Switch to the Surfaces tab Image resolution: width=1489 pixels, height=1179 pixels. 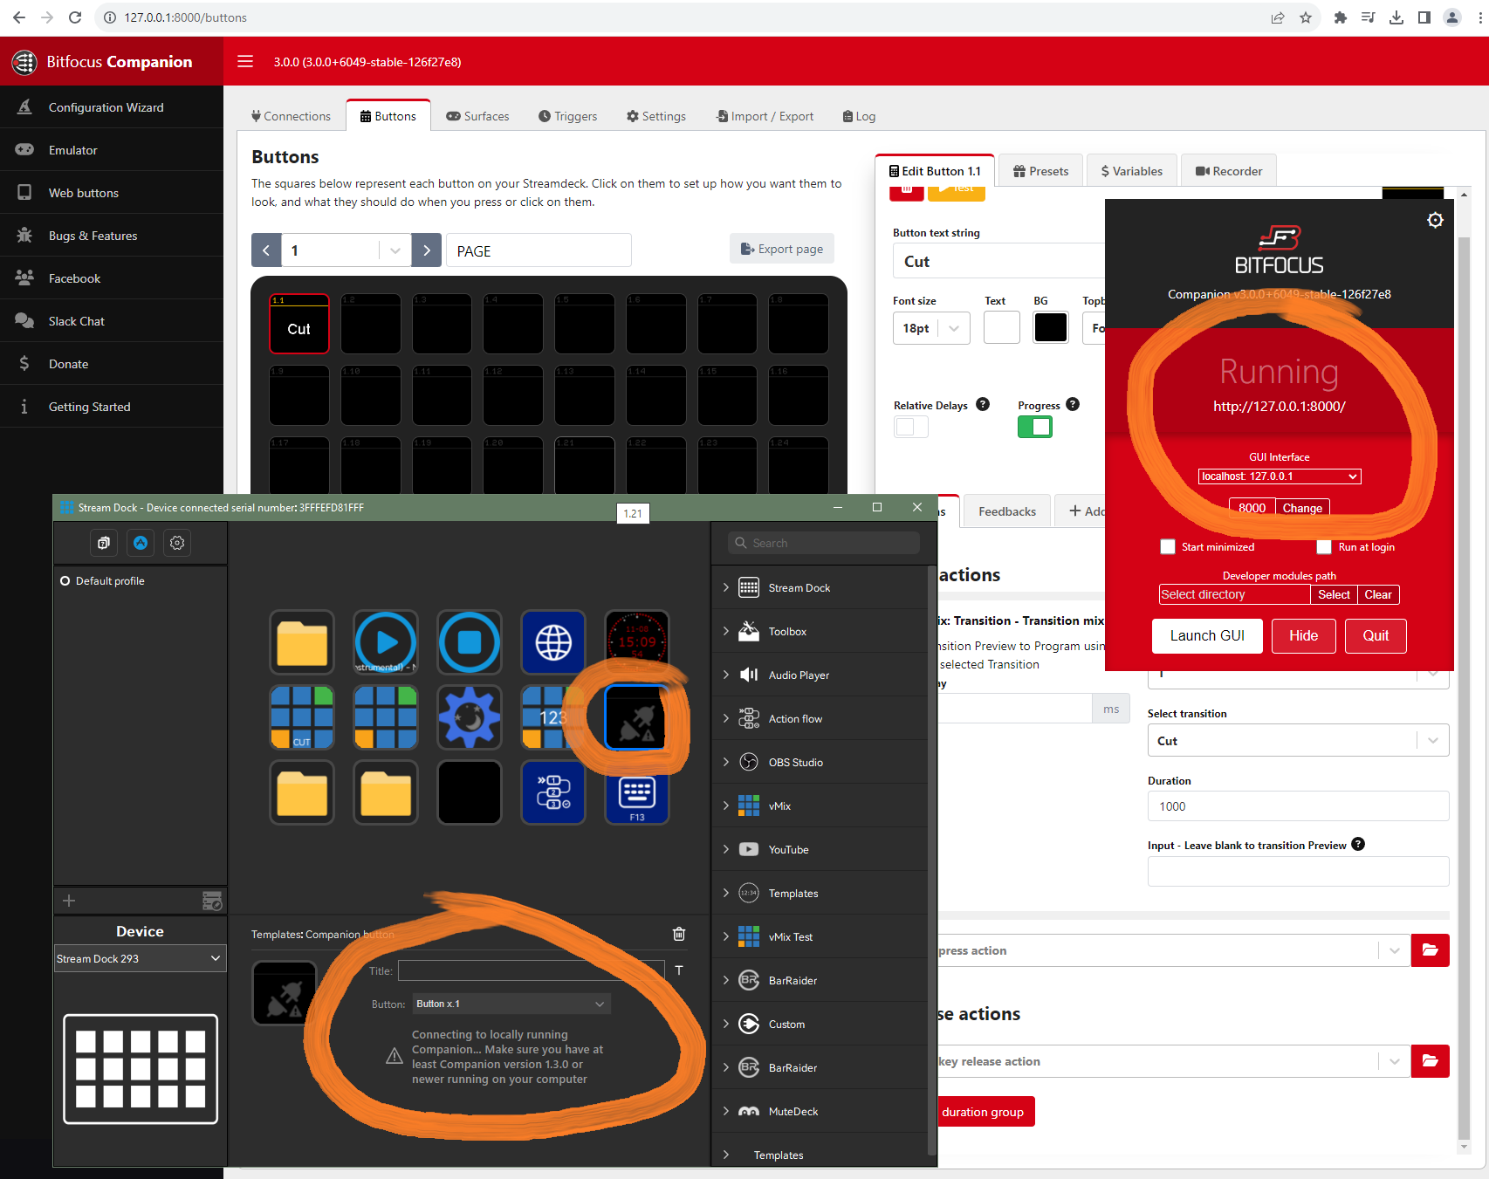click(477, 116)
